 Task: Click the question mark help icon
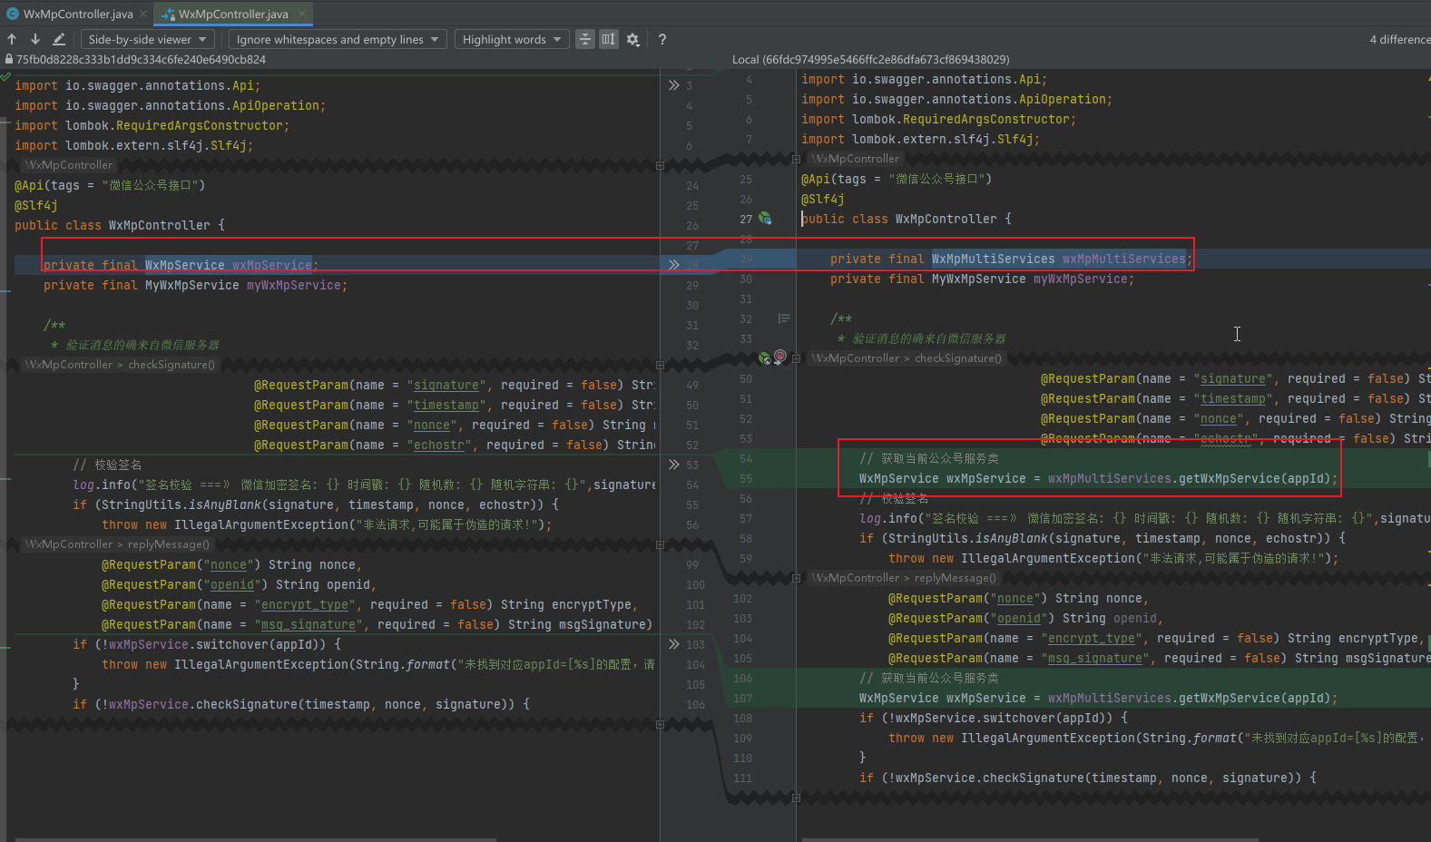tap(662, 39)
